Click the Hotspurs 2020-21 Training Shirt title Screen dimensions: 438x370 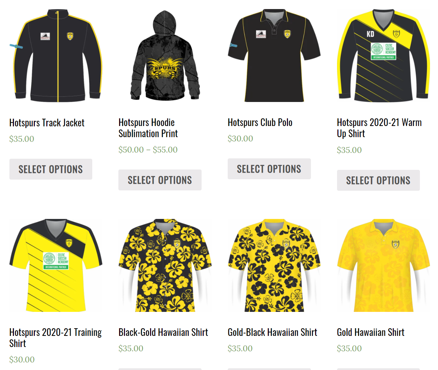pos(56,338)
